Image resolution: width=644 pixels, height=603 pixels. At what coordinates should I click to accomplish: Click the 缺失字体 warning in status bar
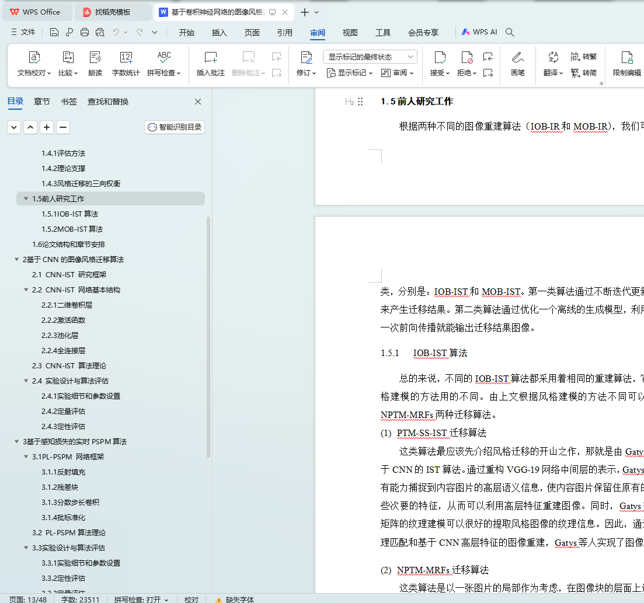click(x=235, y=599)
